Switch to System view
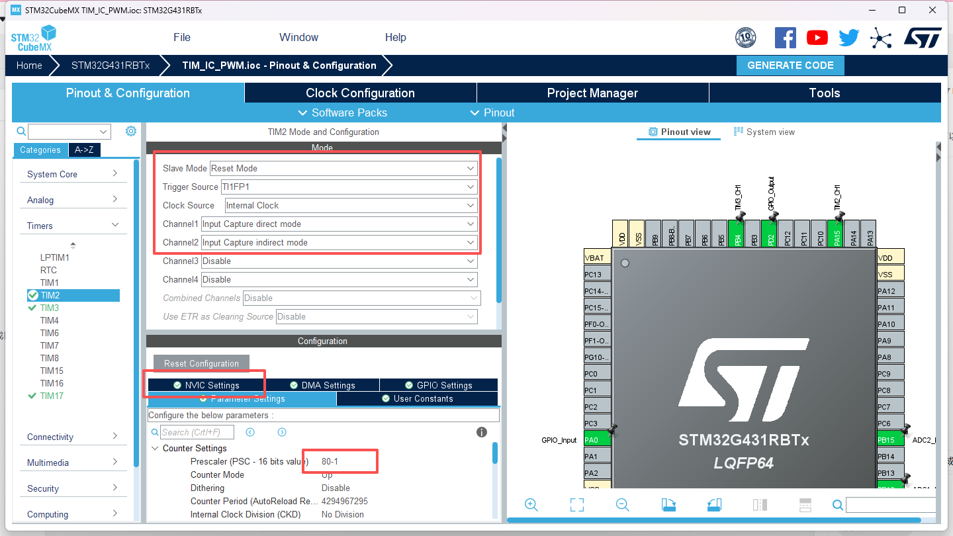The height and width of the screenshot is (536, 953). click(x=764, y=132)
